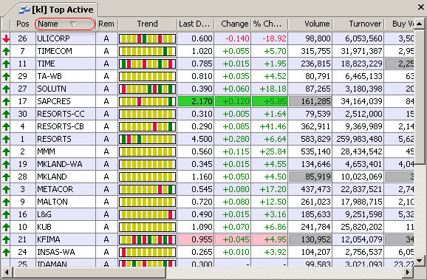Click the horizontal scrollbar right arrow
This screenshot has width=427, height=280.
pos(407,273)
